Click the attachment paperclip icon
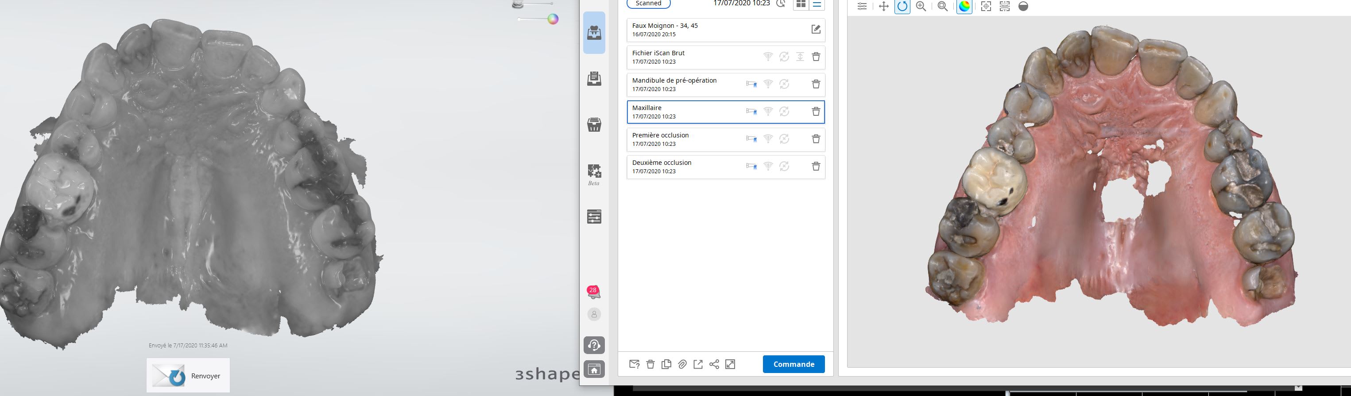Image resolution: width=1351 pixels, height=396 pixels. coord(682,365)
